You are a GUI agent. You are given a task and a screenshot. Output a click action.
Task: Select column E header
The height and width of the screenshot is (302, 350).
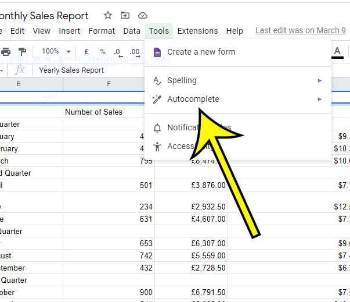point(31,84)
